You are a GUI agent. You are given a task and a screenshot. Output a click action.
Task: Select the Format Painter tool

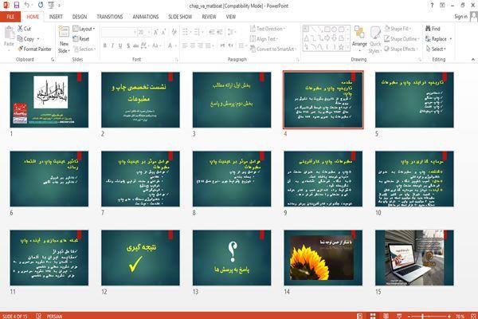tap(34, 49)
